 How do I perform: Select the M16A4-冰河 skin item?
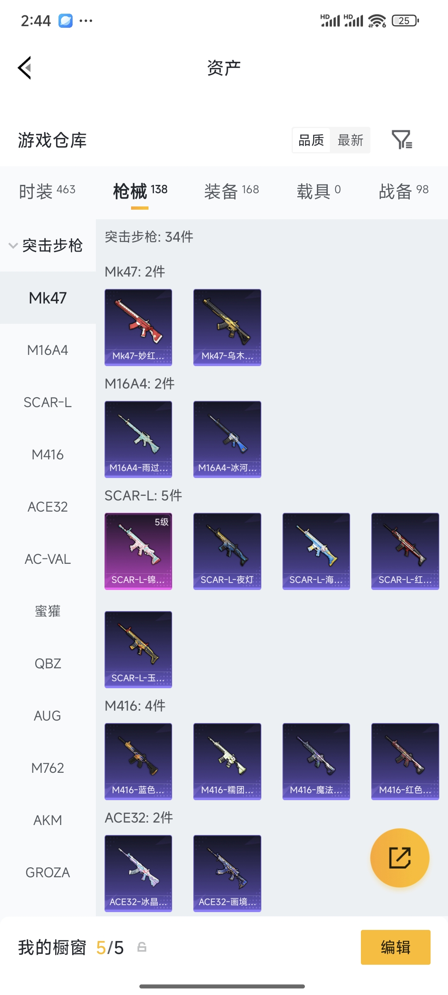click(227, 439)
